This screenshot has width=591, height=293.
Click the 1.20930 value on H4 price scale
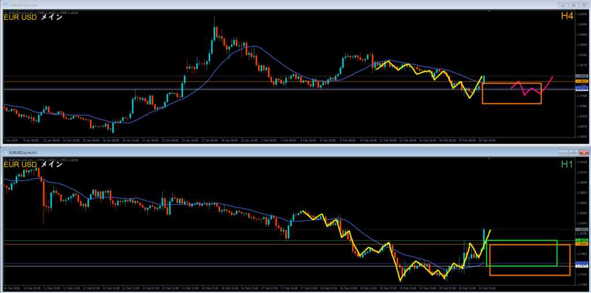(x=582, y=14)
